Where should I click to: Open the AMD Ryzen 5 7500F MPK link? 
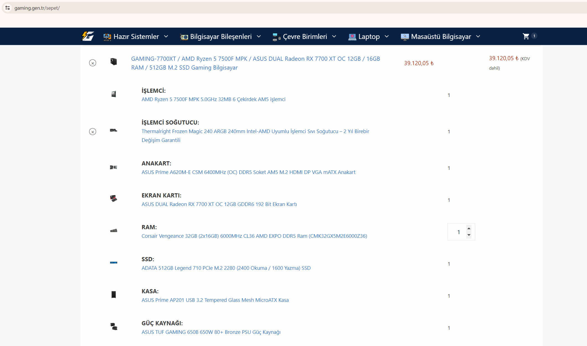(x=213, y=99)
